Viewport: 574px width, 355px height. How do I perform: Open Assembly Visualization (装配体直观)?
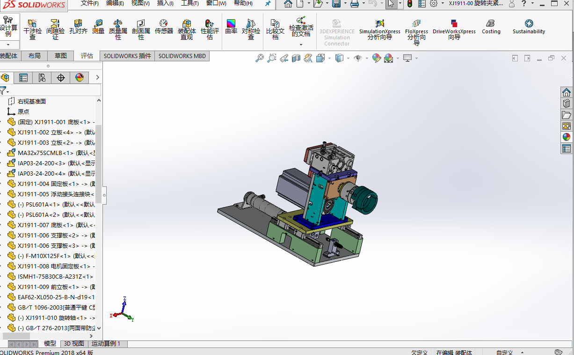pos(187,30)
